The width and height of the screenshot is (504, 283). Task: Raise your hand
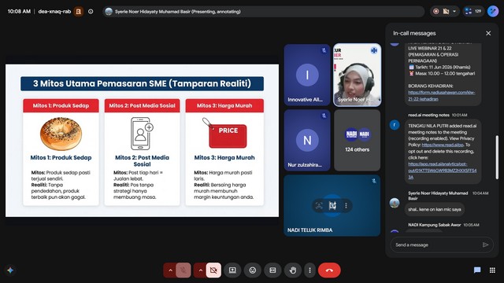pos(292,270)
